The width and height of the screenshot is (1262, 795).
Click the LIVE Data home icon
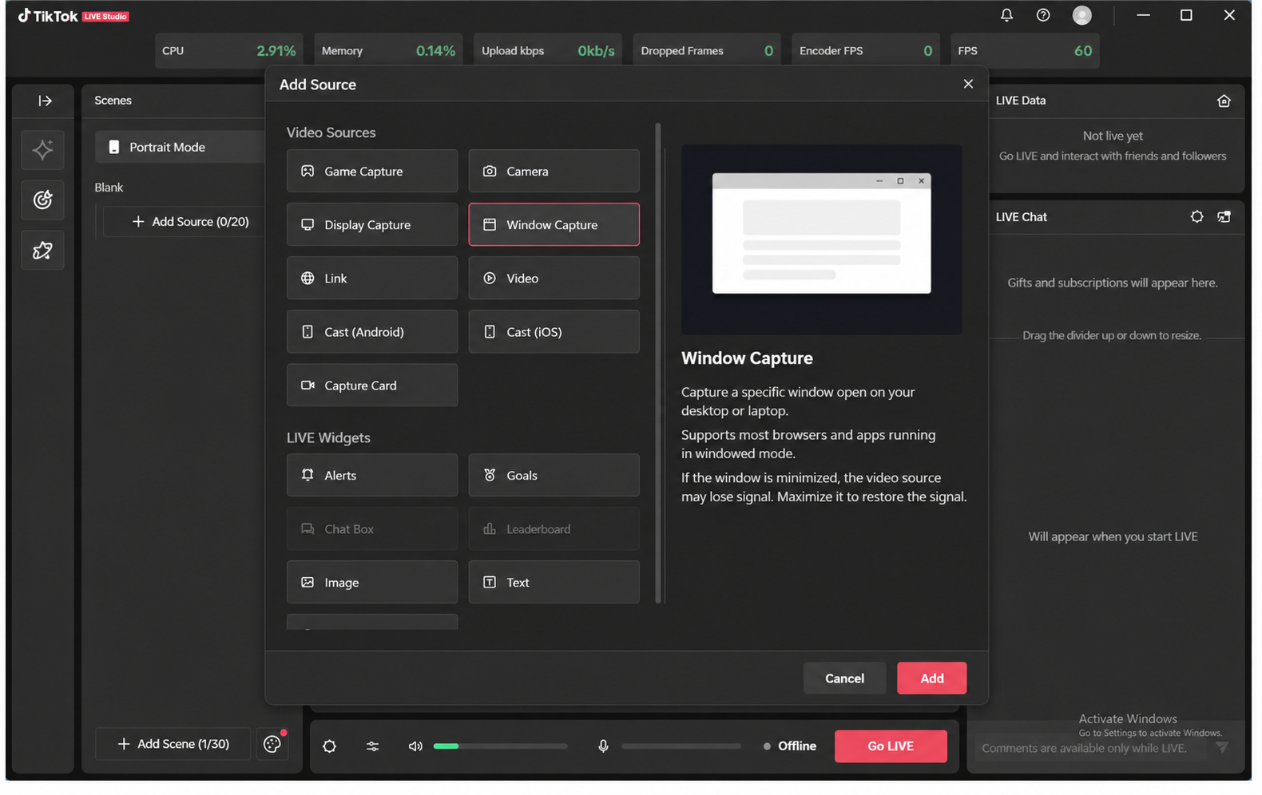[1224, 101]
